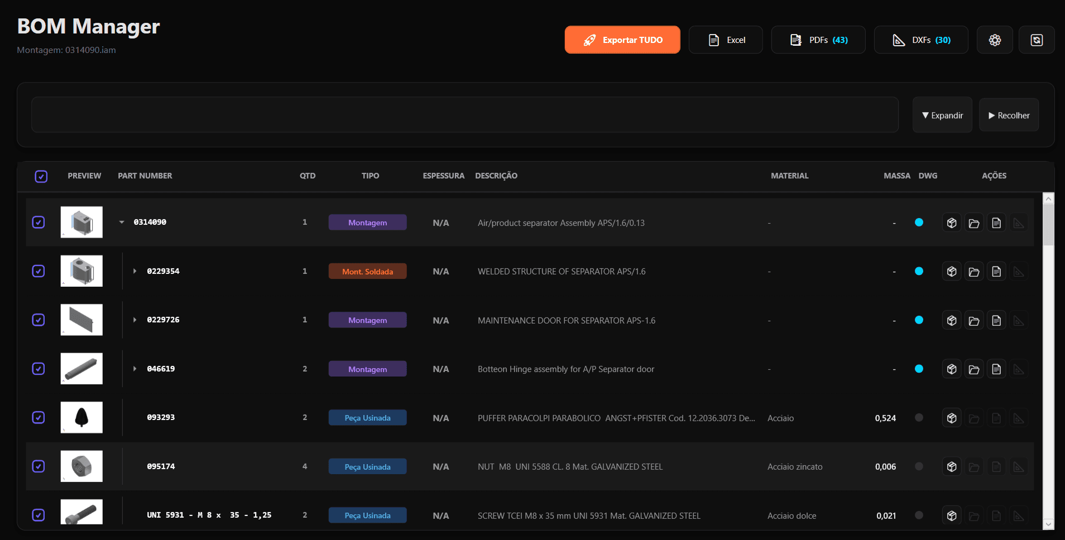Click the folder icon on the 0229354 row
Viewport: 1065px width, 540px height.
[x=975, y=271]
